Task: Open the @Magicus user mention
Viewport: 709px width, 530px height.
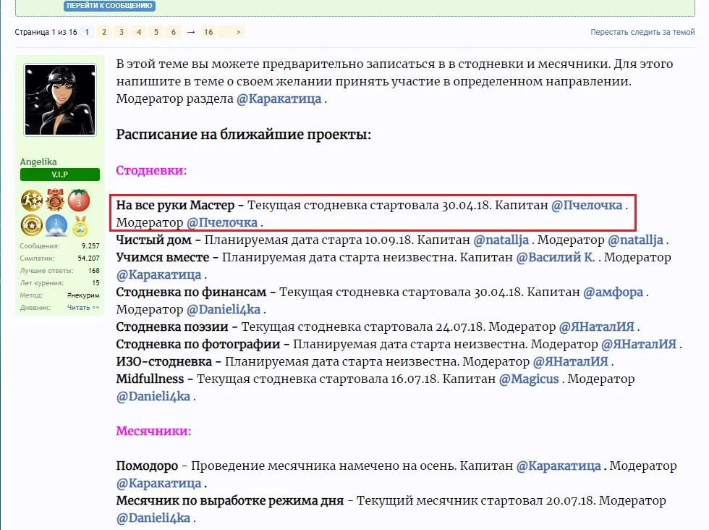Action: click(x=530, y=379)
